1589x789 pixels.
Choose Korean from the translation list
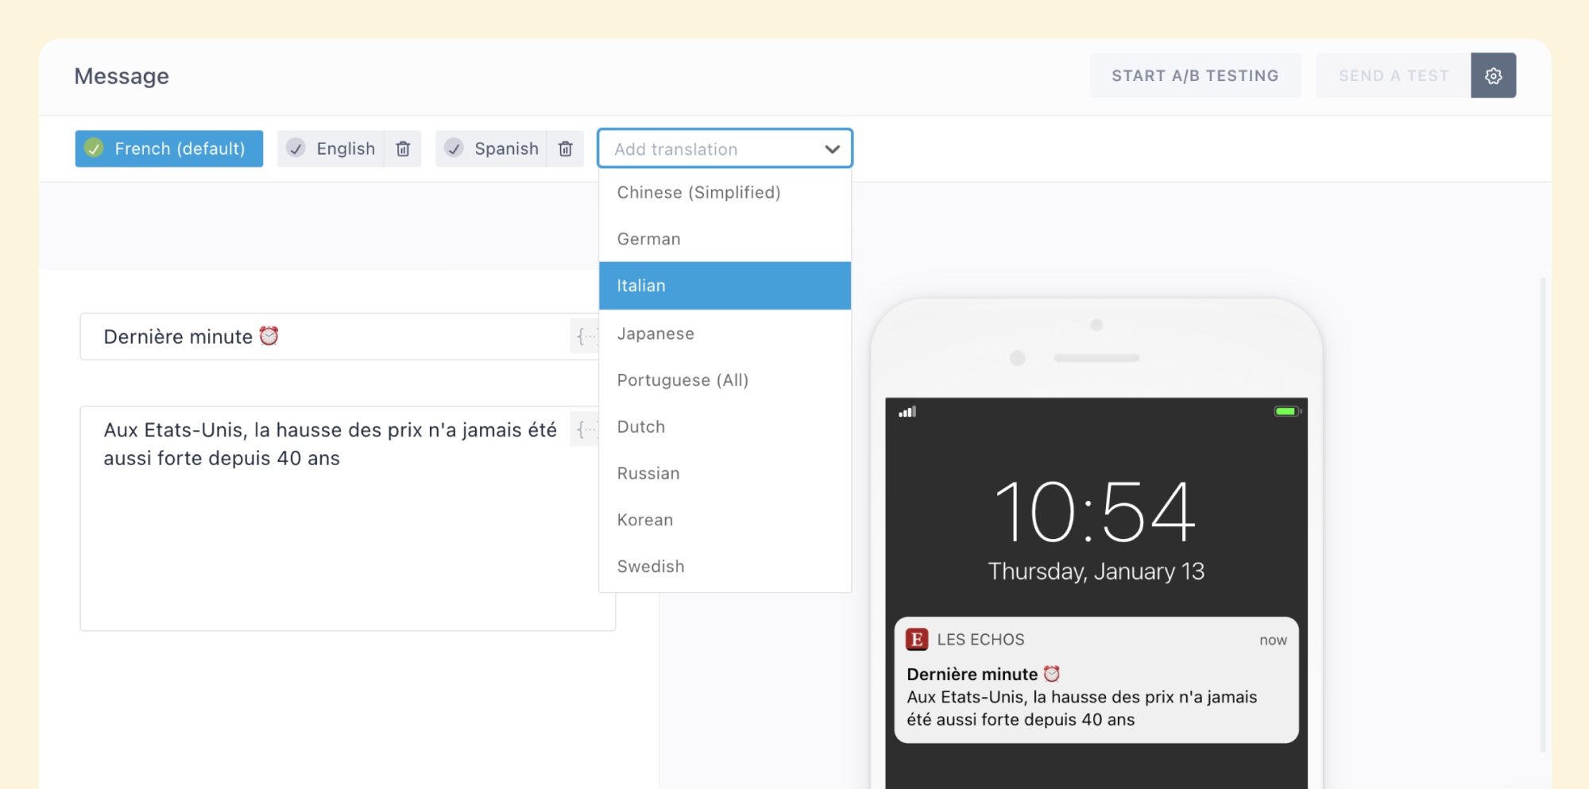coord(725,520)
